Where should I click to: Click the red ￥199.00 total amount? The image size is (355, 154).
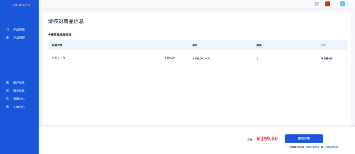click(x=267, y=138)
